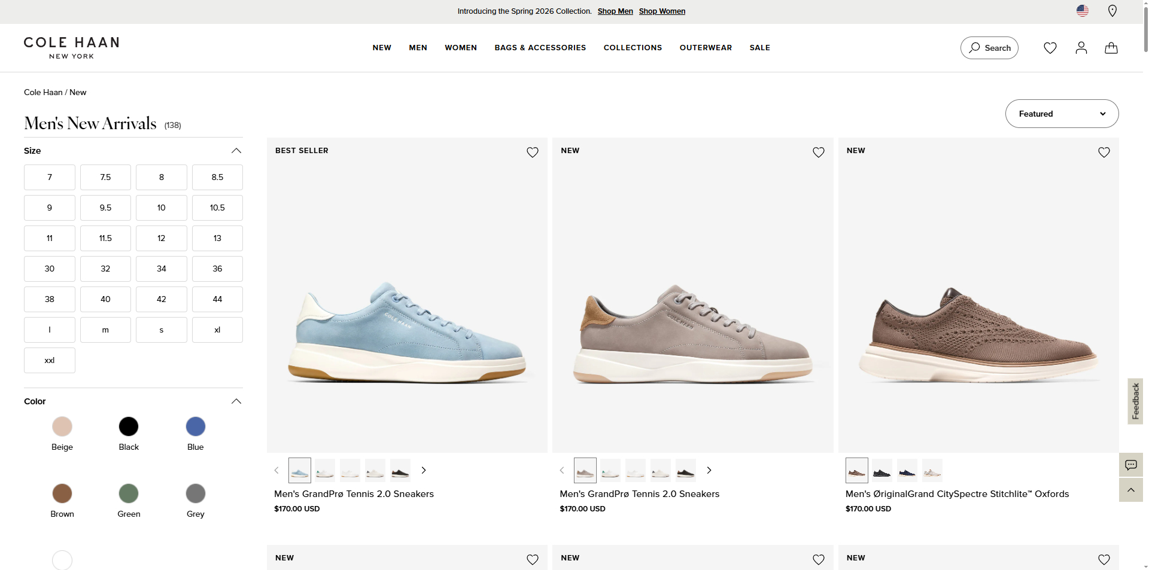Collapse the Size filter section
Screen dimensions: 1149x570
tap(236, 151)
